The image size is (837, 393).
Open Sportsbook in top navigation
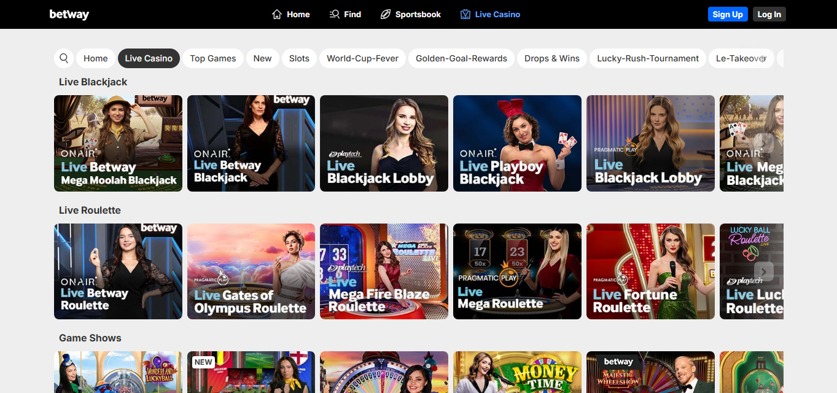[410, 14]
